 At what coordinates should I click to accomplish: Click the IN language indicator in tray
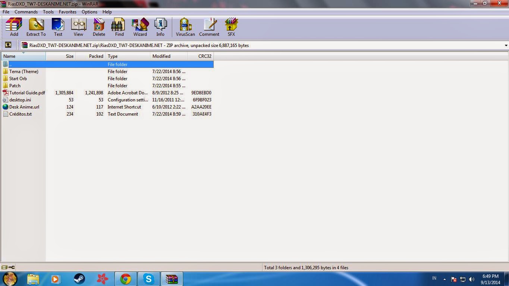[434, 278]
